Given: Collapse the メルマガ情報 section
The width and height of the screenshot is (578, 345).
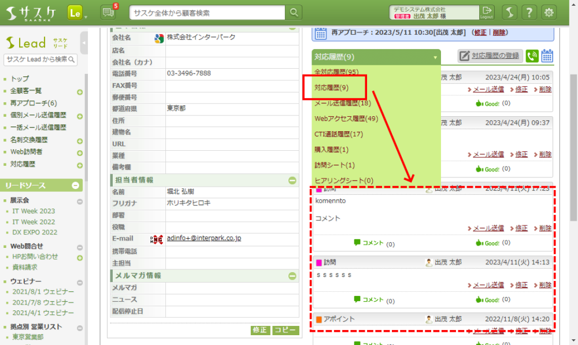Looking at the screenshot, I should (x=292, y=276).
